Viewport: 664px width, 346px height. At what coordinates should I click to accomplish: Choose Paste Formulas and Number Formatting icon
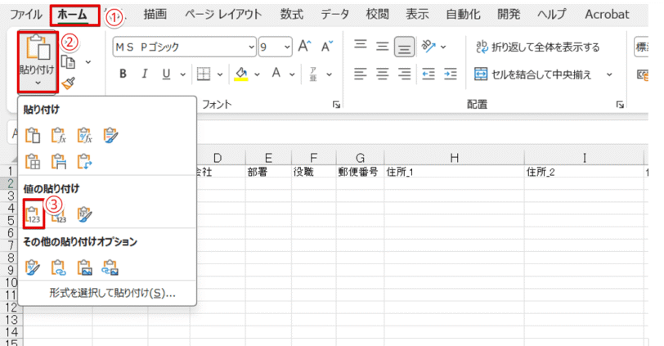(85, 136)
